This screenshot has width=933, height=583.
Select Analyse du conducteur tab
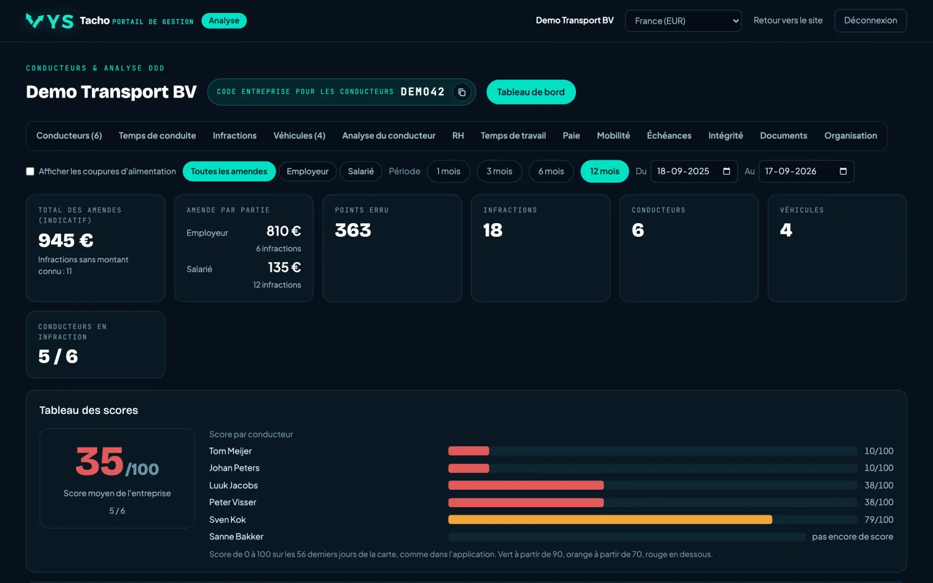(389, 135)
